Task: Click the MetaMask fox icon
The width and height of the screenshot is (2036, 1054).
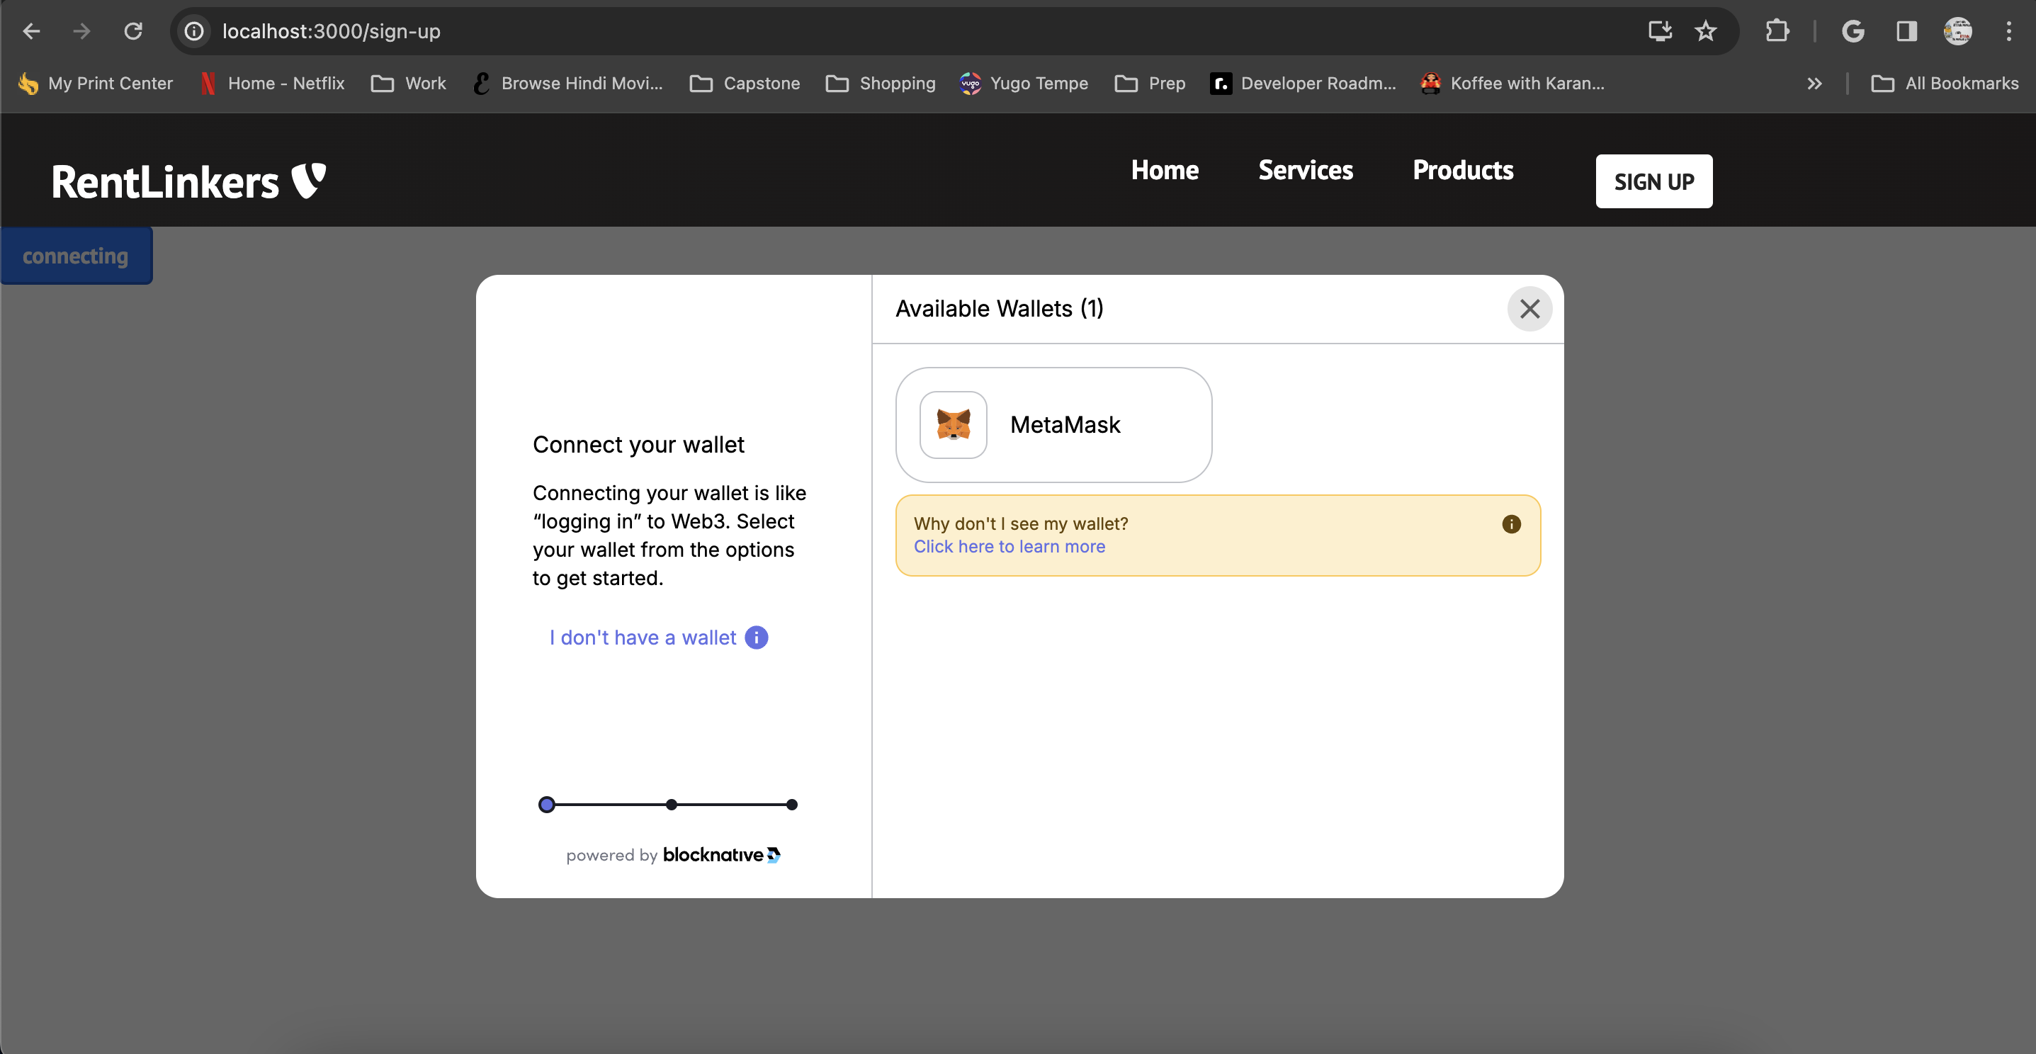Action: 954,424
